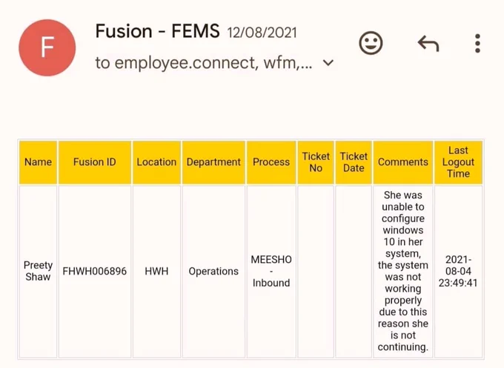Tap the MEESHO - Inbound process cell
Image resolution: width=504 pixels, height=368 pixels.
271,271
